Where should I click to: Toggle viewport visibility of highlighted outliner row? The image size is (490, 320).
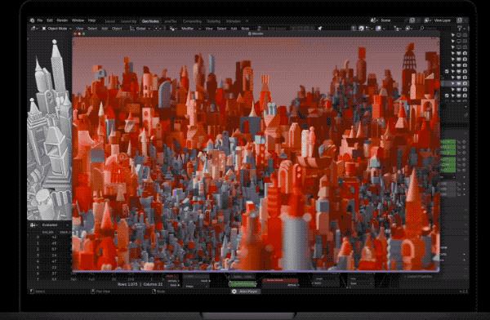[459, 83]
